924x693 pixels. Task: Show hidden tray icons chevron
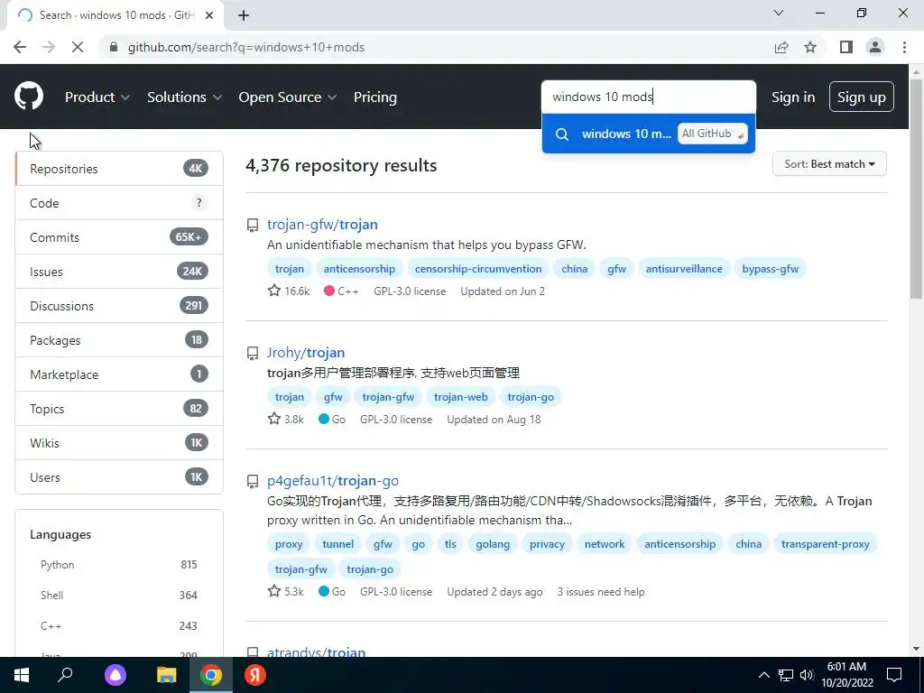(763, 675)
